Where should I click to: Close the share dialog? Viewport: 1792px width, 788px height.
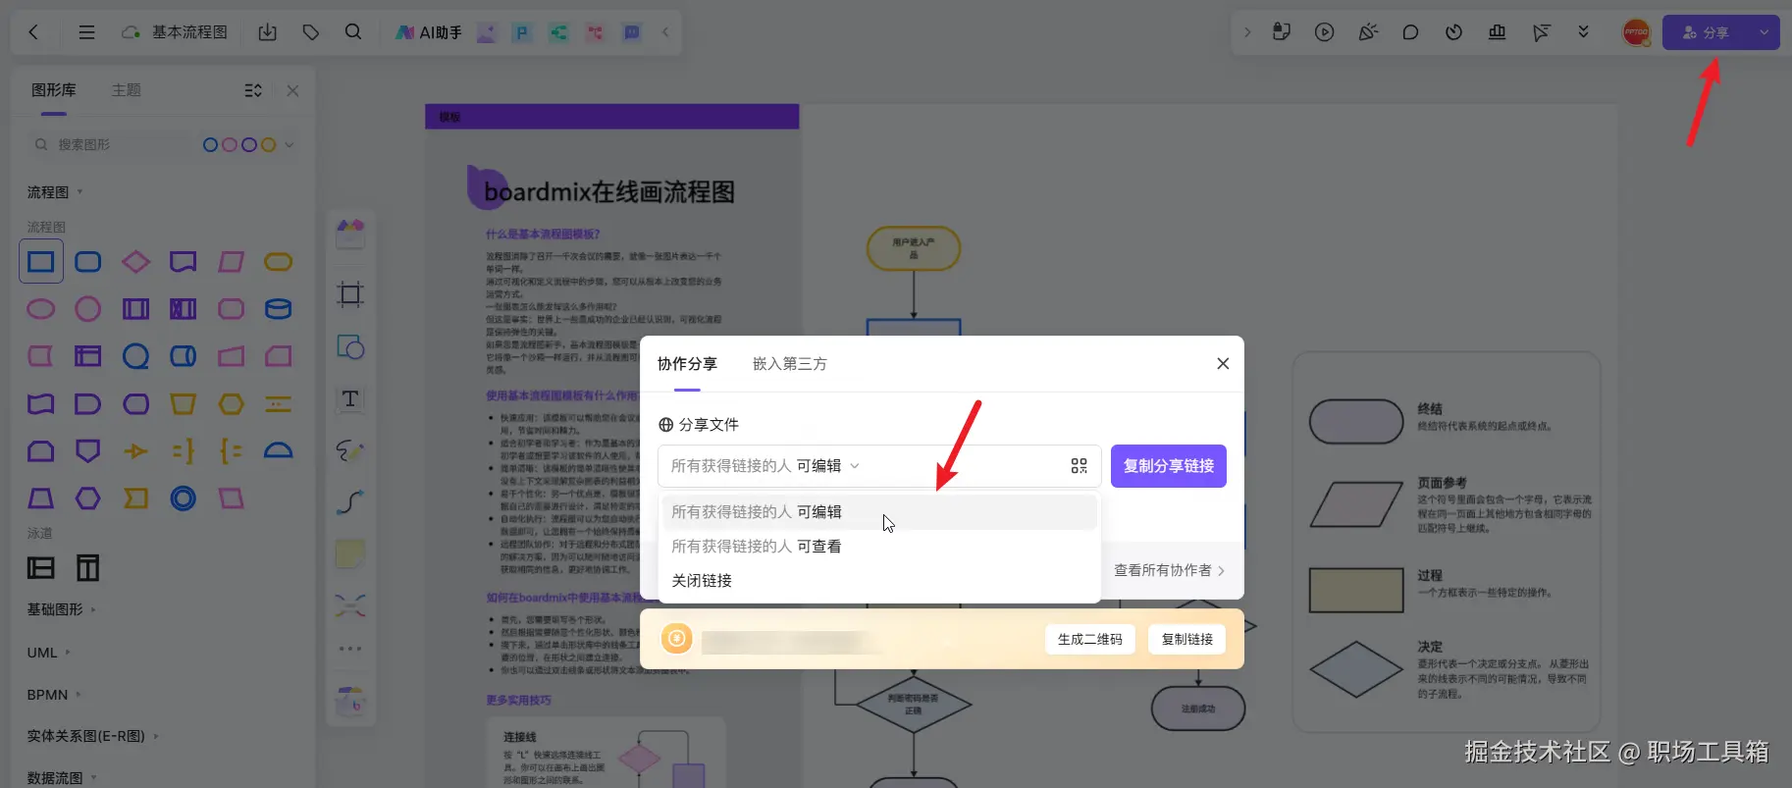1223,363
